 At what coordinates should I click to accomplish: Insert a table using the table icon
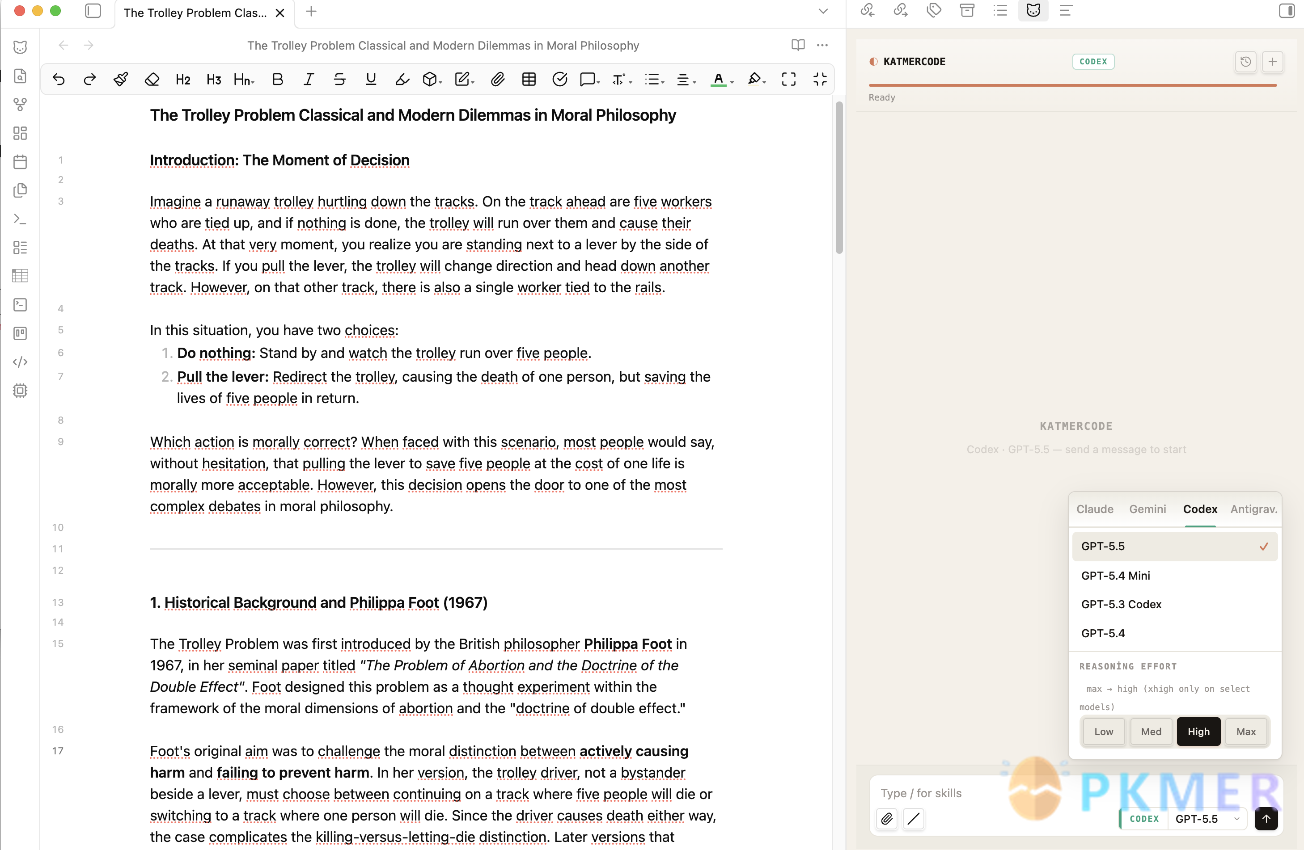pos(529,80)
